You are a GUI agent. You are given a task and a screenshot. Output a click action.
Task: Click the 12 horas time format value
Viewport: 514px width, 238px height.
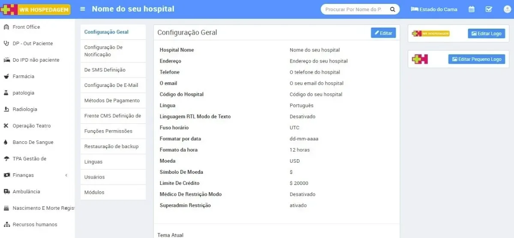coord(300,150)
